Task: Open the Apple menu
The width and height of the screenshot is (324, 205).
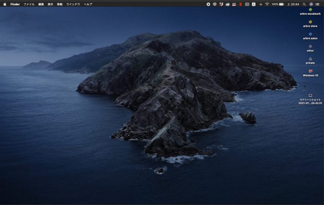Action: (x=5, y=4)
